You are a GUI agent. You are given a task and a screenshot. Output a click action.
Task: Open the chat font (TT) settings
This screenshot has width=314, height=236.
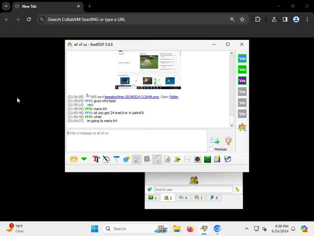click(x=96, y=159)
